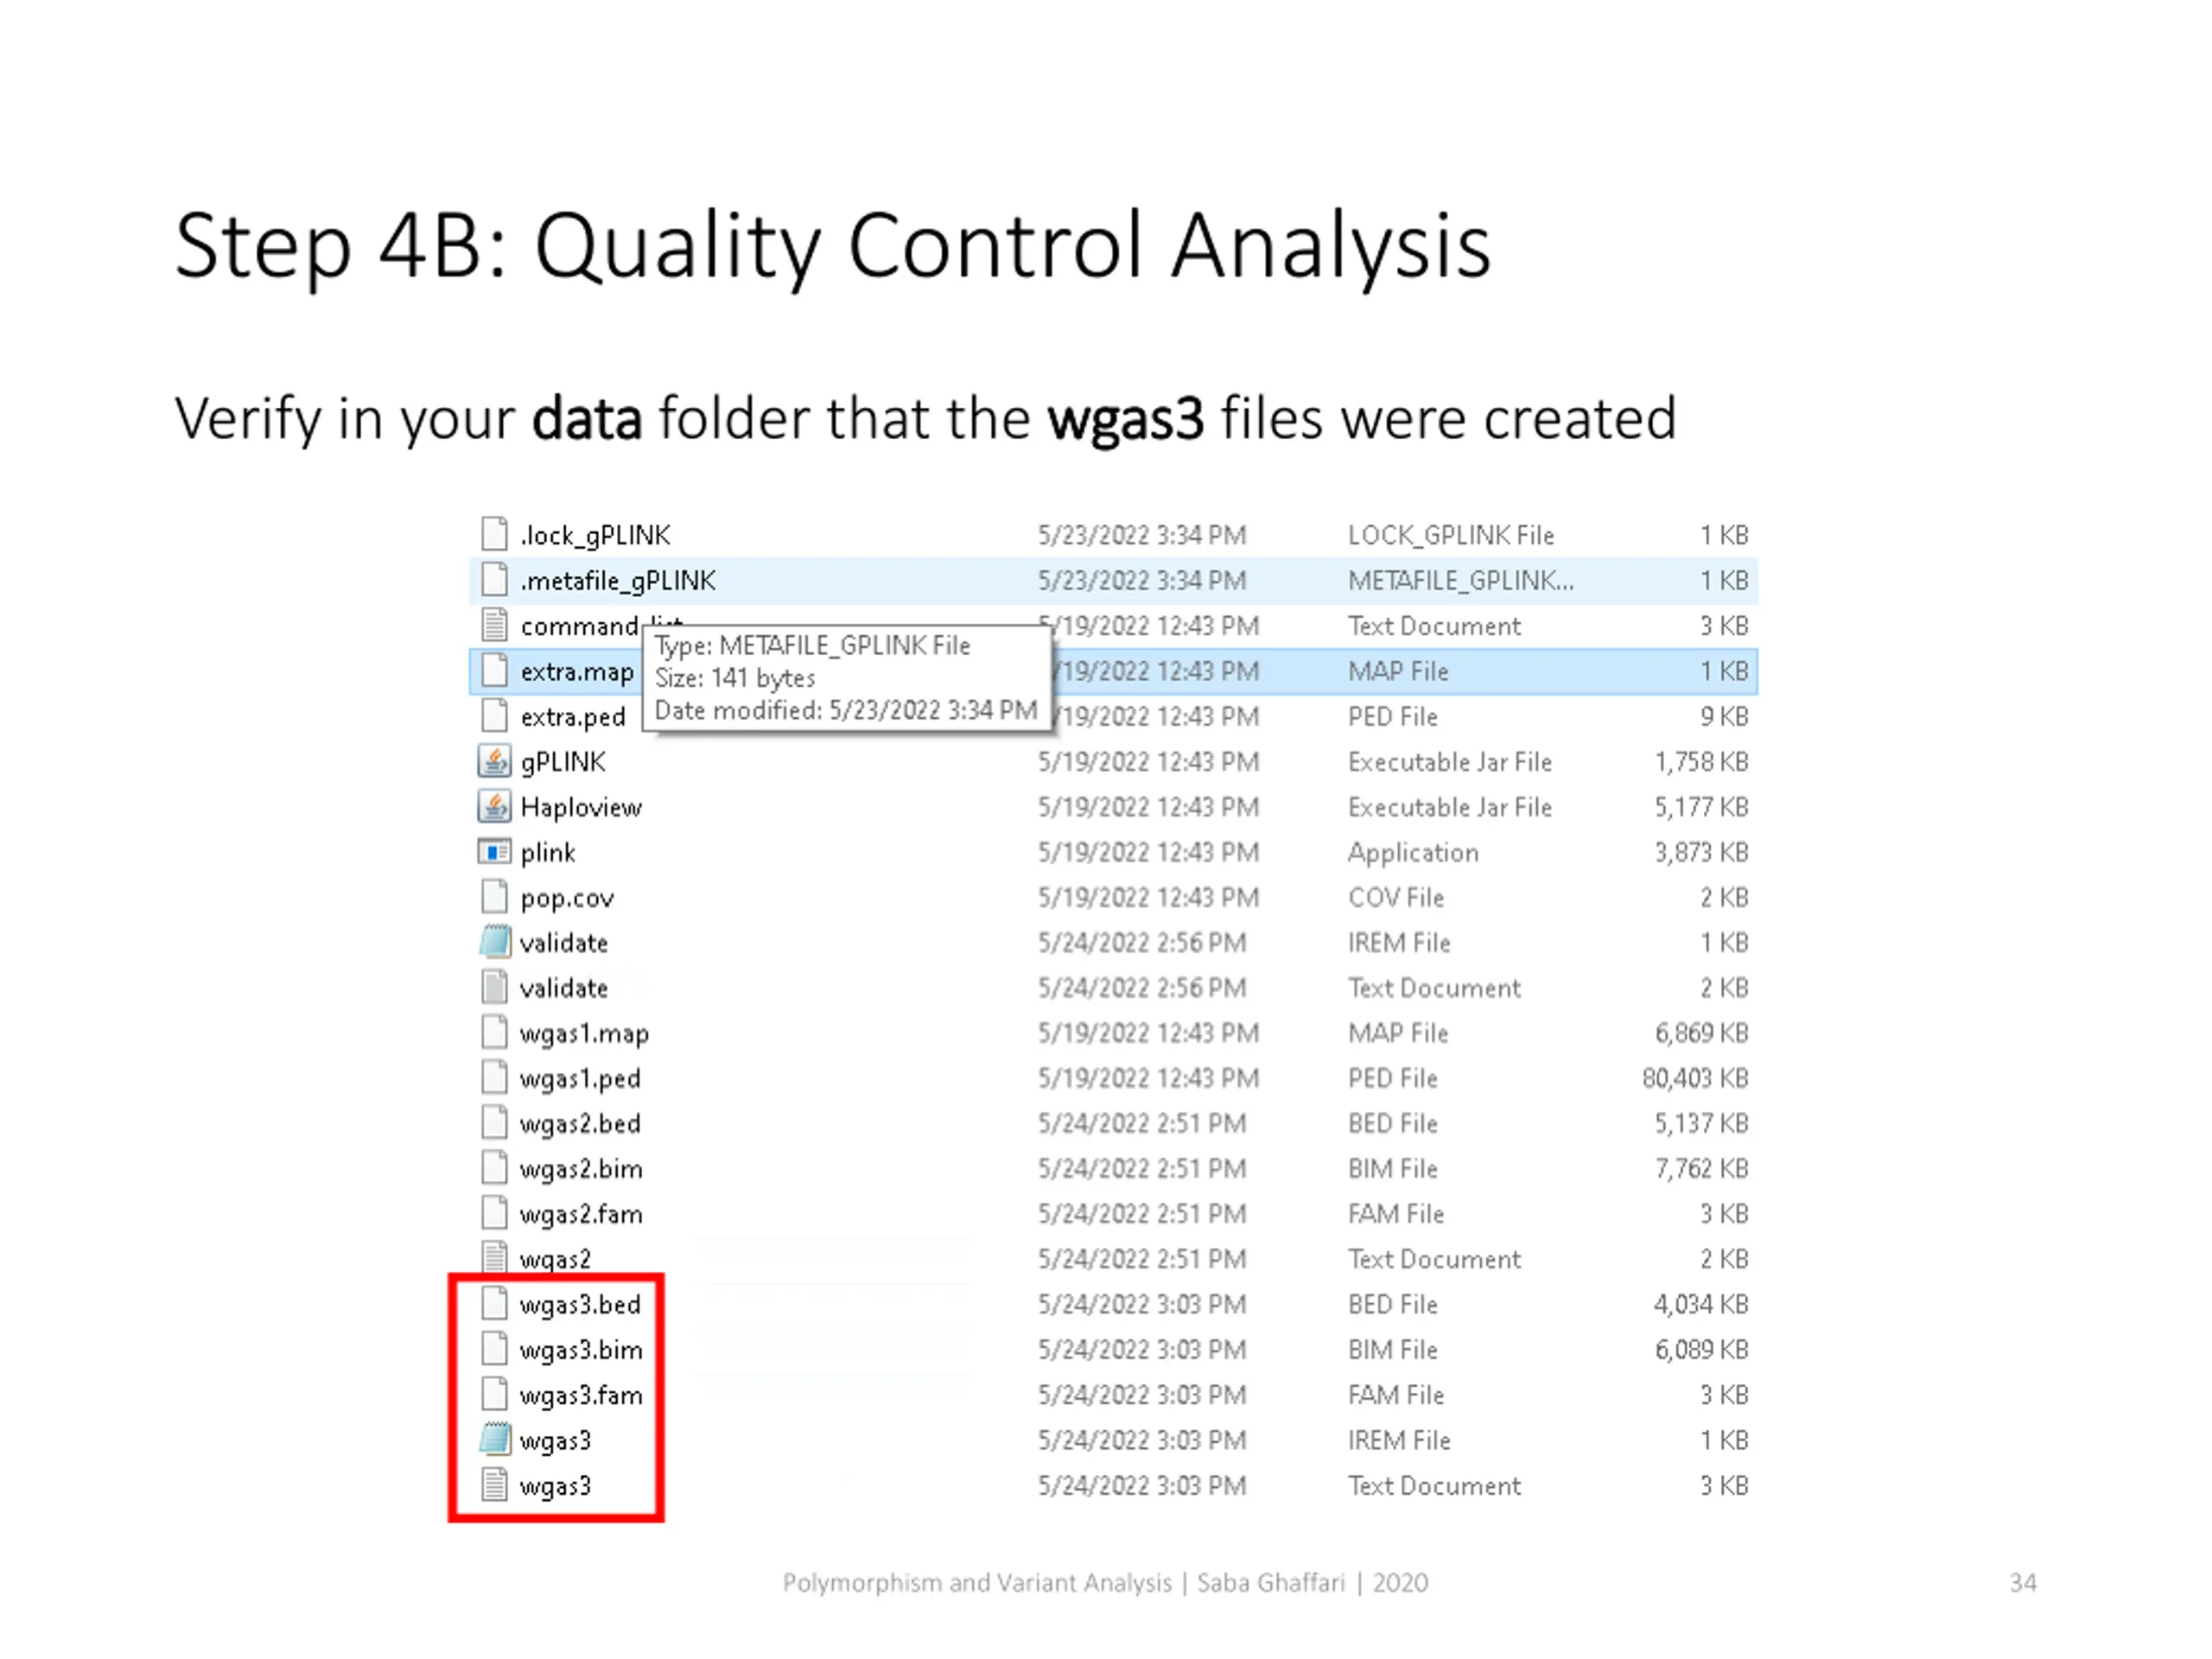Image resolution: width=2212 pixels, height=1659 pixels.
Task: Select the wgas2.bim file name
Action: pyautogui.click(x=581, y=1169)
